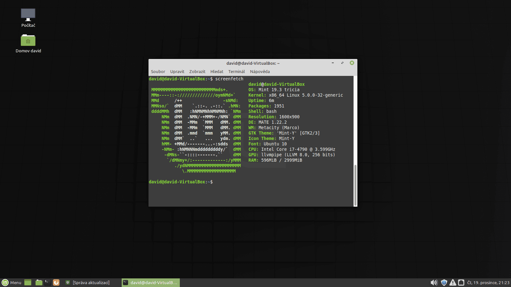Open the network status tray icon

coord(461,283)
